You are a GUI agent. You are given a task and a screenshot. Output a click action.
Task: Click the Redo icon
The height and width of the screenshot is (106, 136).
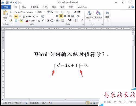click(x=16, y=2)
